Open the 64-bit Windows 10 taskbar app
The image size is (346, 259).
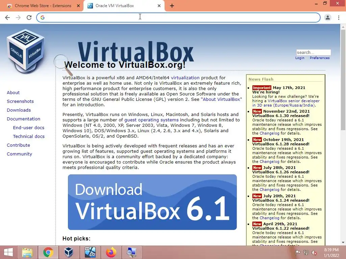pyautogui.click(x=90, y=252)
